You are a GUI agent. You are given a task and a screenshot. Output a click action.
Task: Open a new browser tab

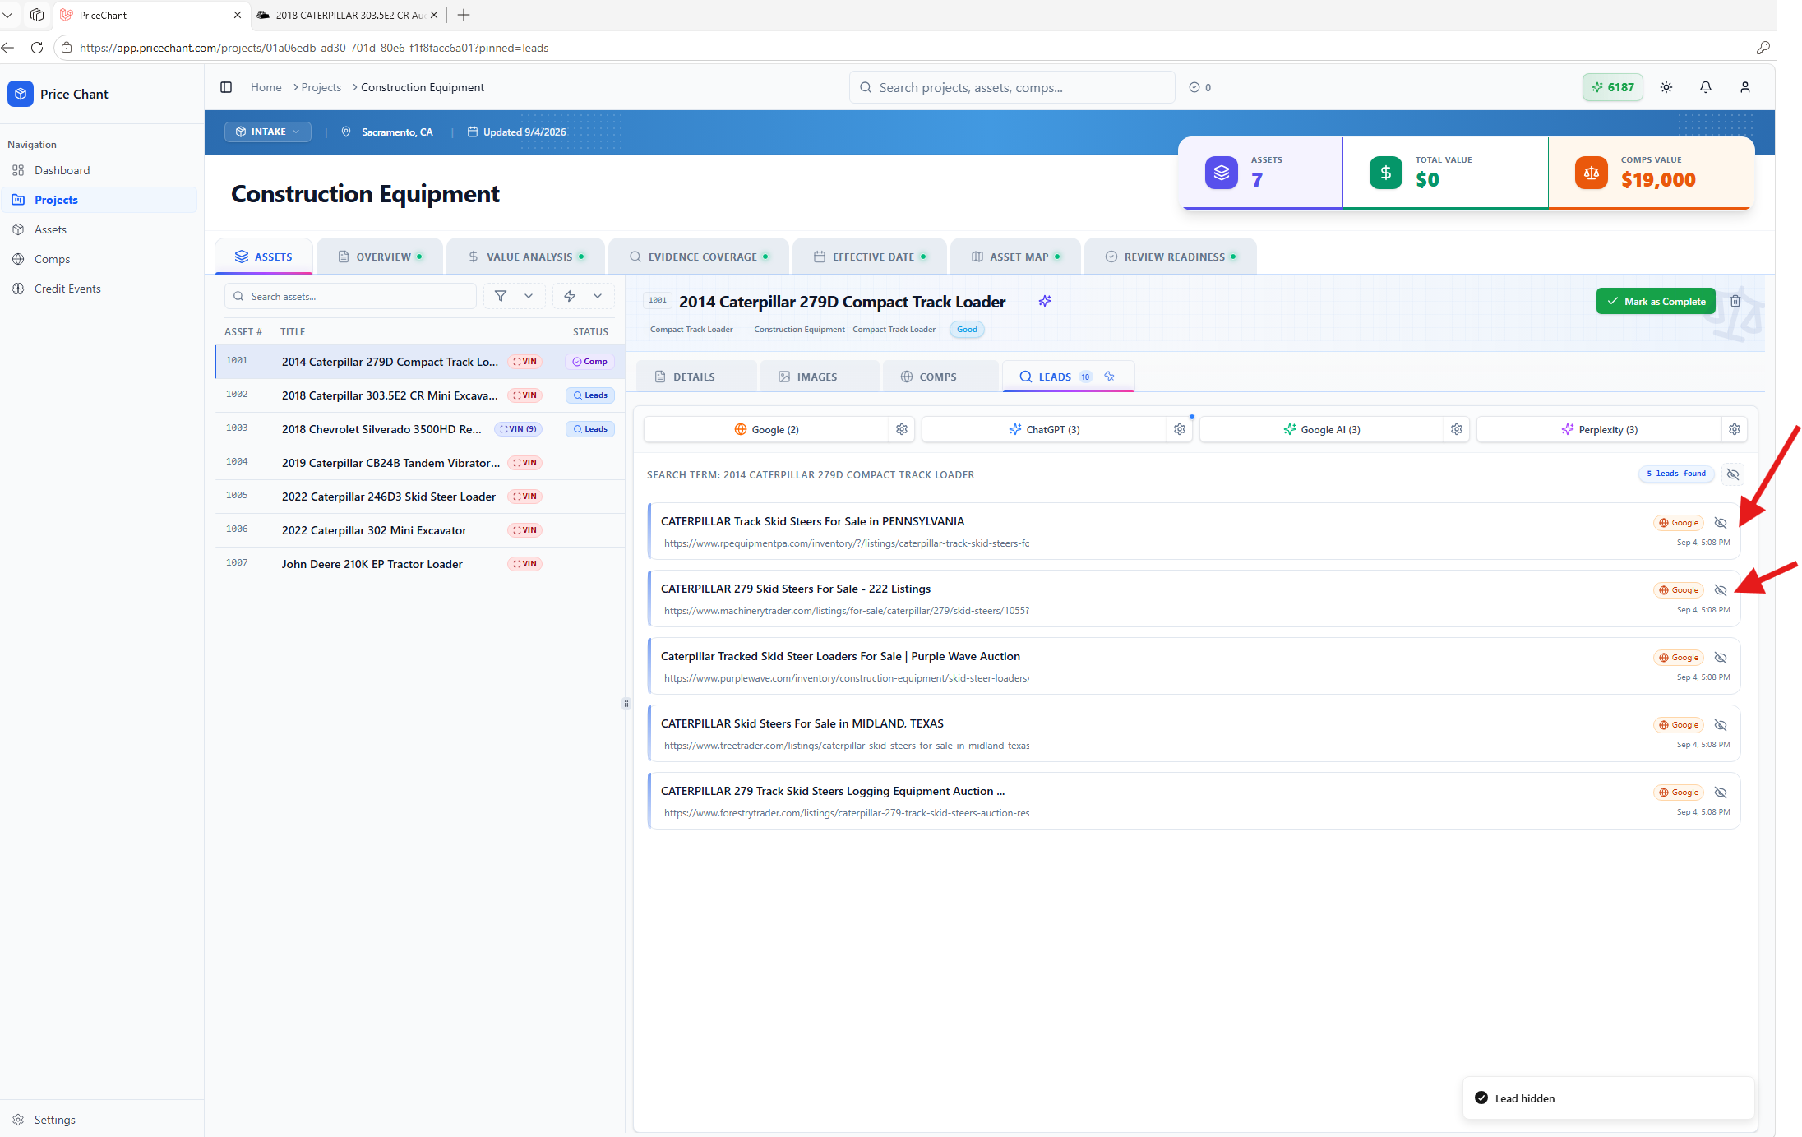coord(464,15)
